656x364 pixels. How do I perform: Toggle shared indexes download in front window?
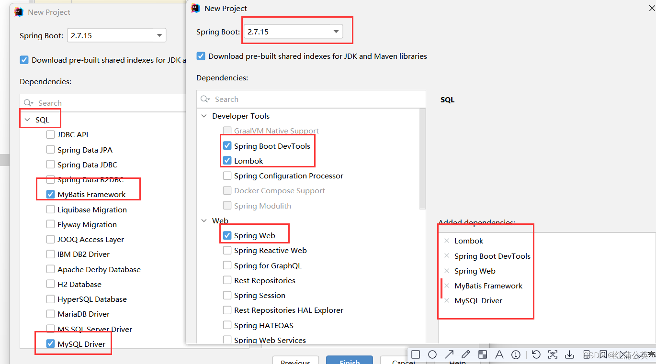(x=201, y=56)
